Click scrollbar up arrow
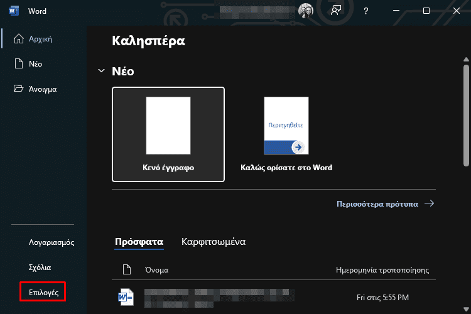Viewport: 471px width, 314px height. click(466, 60)
